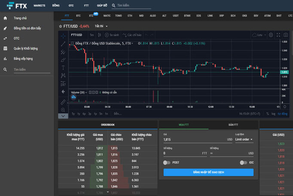Viewport: 293px width, 196px height.
Task: Click the redo arrow in chart toolbar
Action: click(x=152, y=35)
